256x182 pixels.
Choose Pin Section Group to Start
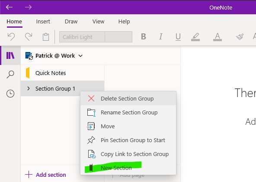pyautogui.click(x=128, y=140)
